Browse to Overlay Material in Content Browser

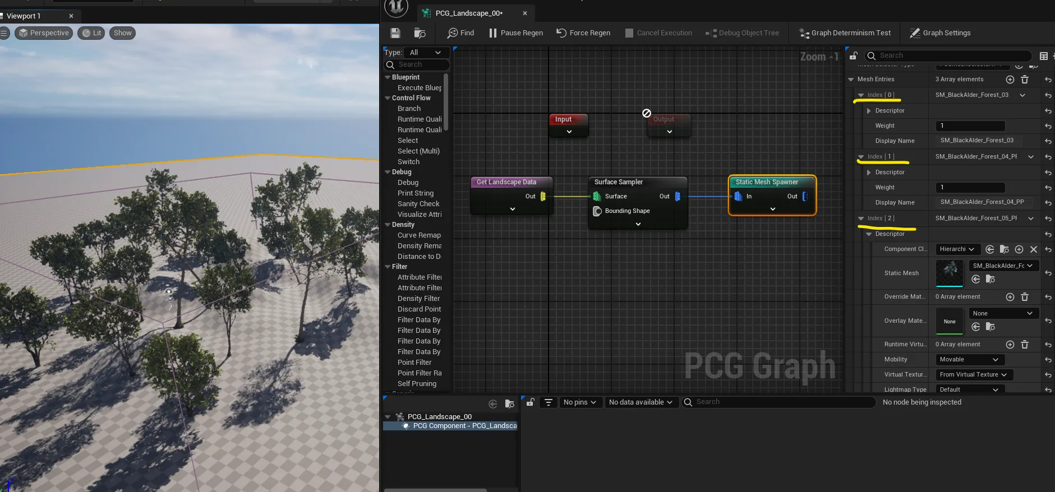coord(990,327)
